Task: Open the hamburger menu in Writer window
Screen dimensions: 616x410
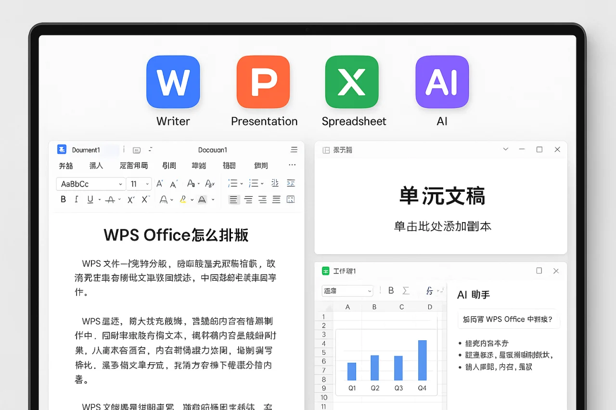Action: [x=294, y=149]
